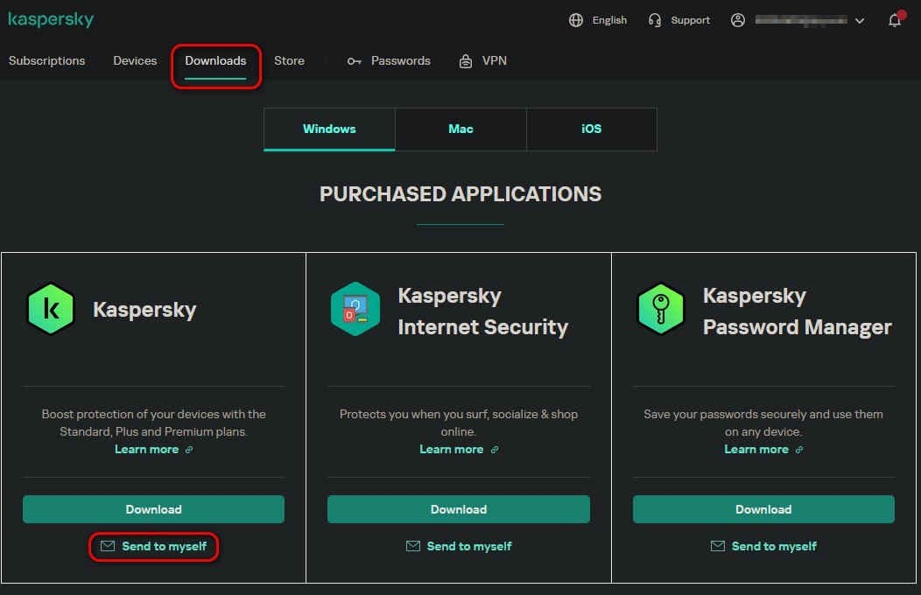Download the Kaspersky application

(153, 509)
